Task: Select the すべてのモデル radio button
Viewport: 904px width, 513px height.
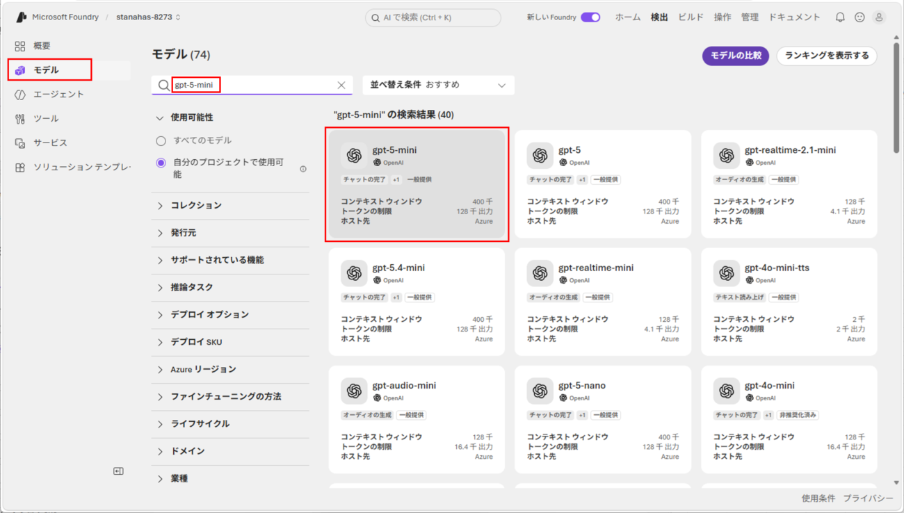Action: [161, 141]
